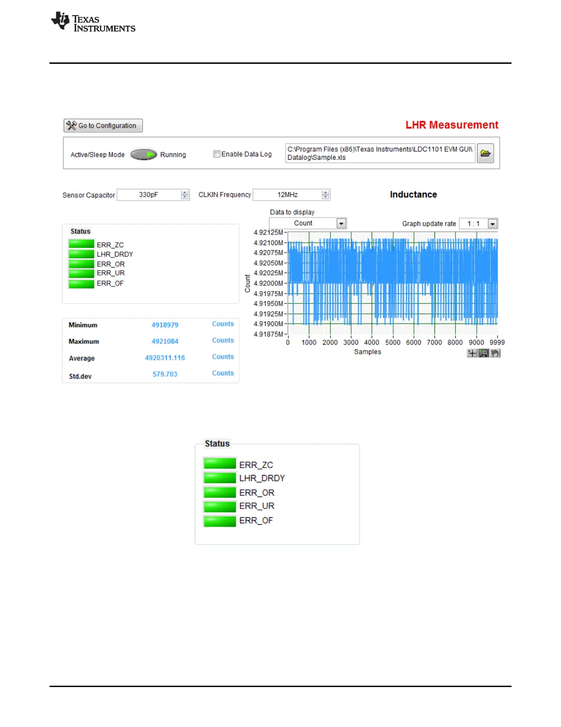The height and width of the screenshot is (727, 561).
Task: Select the graph zoom magnifier tool
Action: [x=484, y=353]
